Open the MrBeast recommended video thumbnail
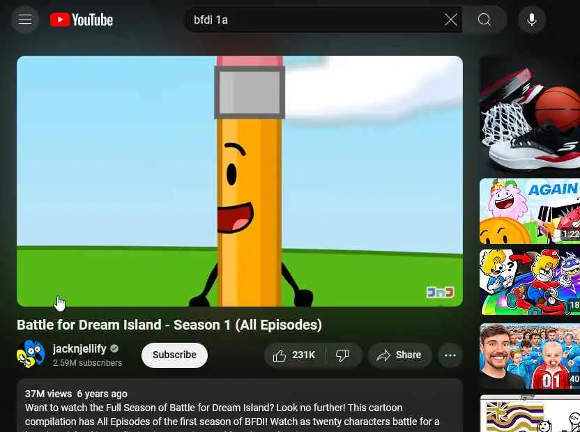Viewport: 580px width, 432px height. point(530,356)
